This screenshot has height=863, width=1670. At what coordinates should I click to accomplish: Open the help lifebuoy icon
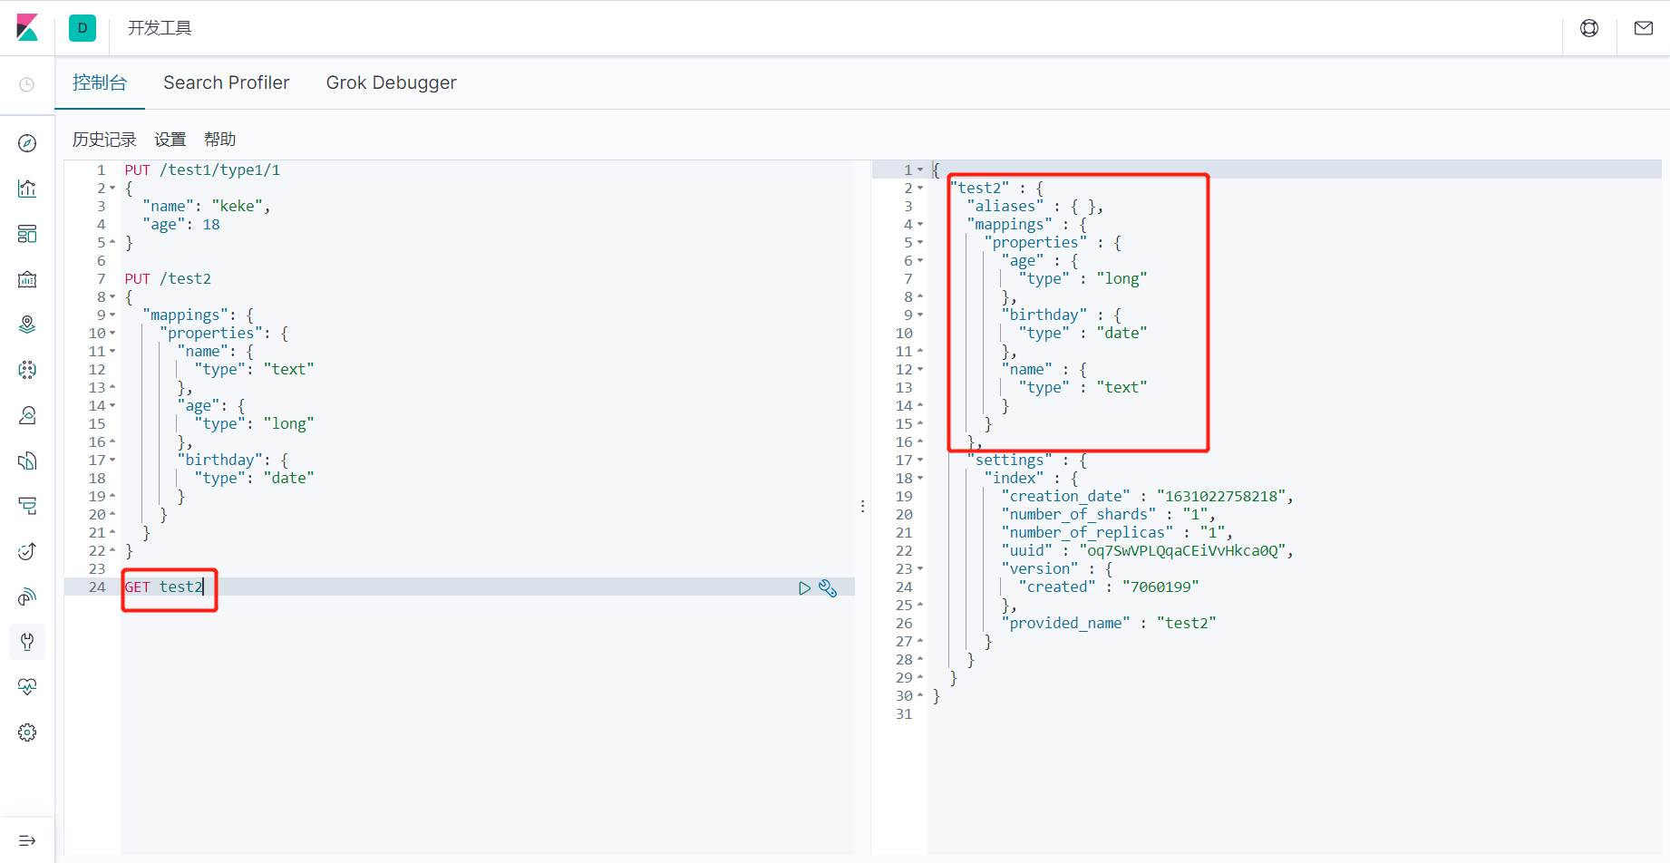1589,28
